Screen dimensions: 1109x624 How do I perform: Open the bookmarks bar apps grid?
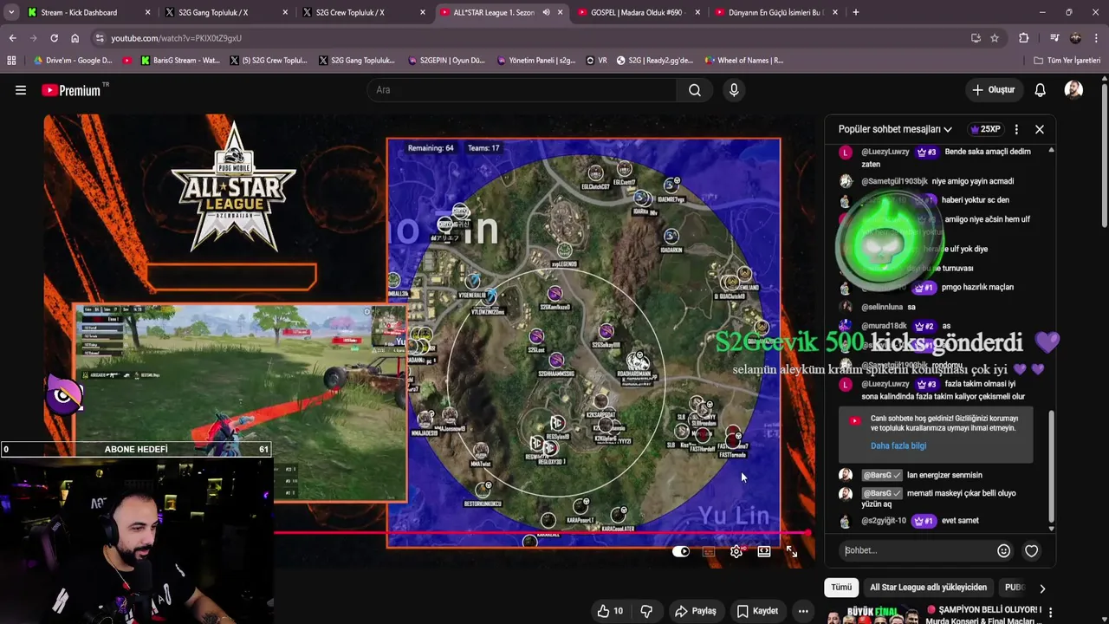click(11, 61)
